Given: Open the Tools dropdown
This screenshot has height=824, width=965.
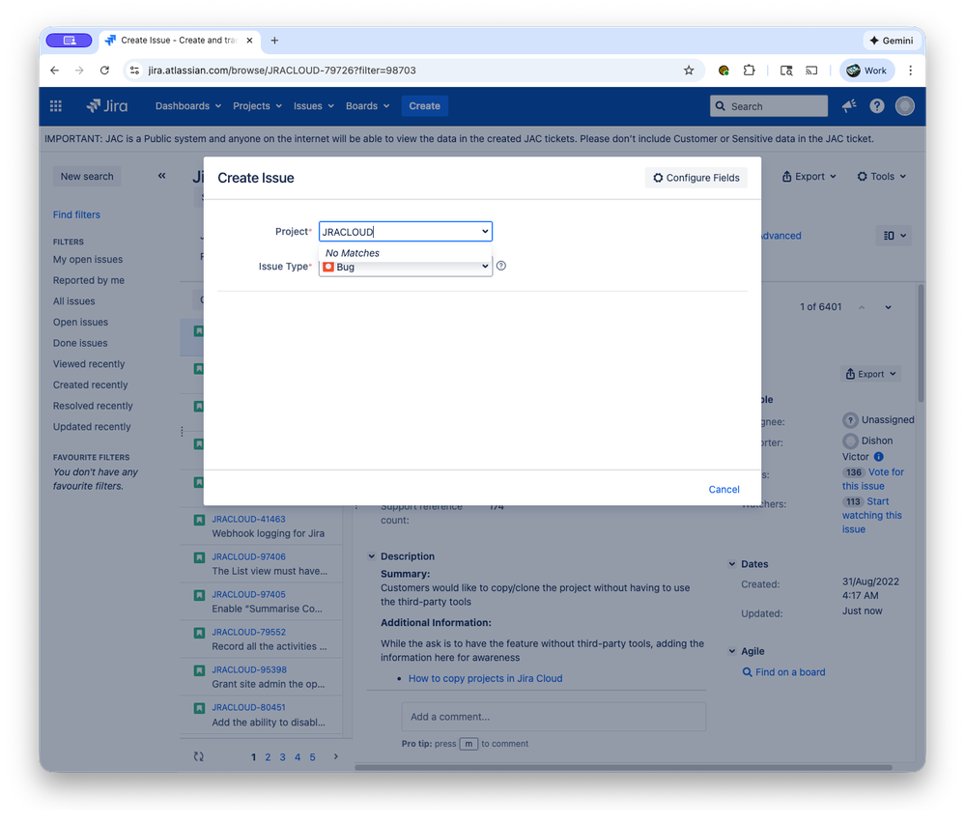Looking at the screenshot, I should coord(882,177).
